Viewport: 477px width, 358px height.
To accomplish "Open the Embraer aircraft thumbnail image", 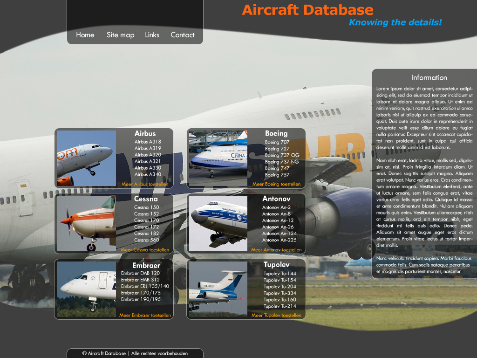I will click(86, 289).
